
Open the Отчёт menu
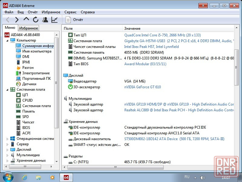click(x=33, y=12)
